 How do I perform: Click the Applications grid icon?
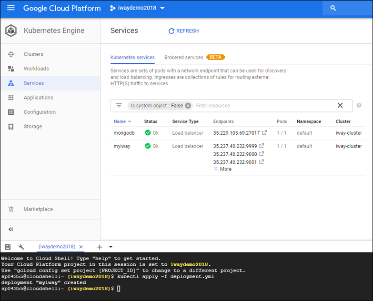pyautogui.click(x=11, y=98)
